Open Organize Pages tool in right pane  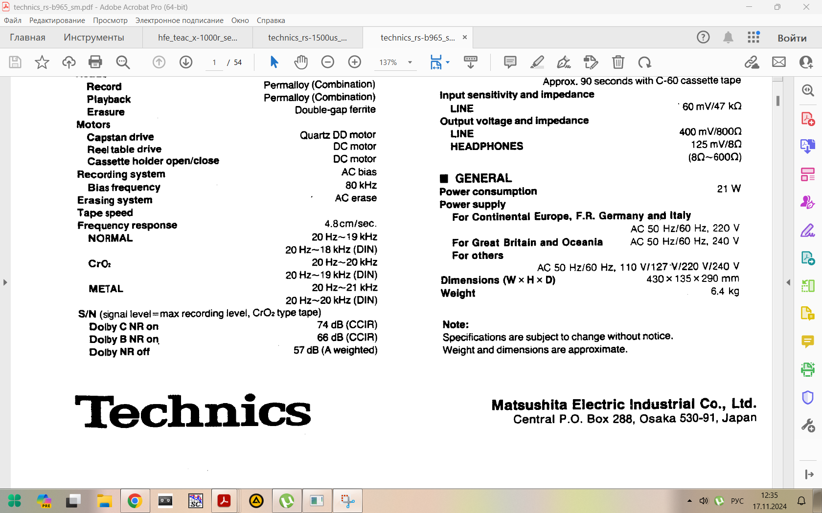click(x=808, y=174)
